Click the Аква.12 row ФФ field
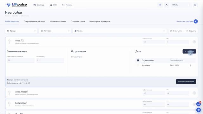The width and height of the screenshot is (203, 114). (x=178, y=42)
